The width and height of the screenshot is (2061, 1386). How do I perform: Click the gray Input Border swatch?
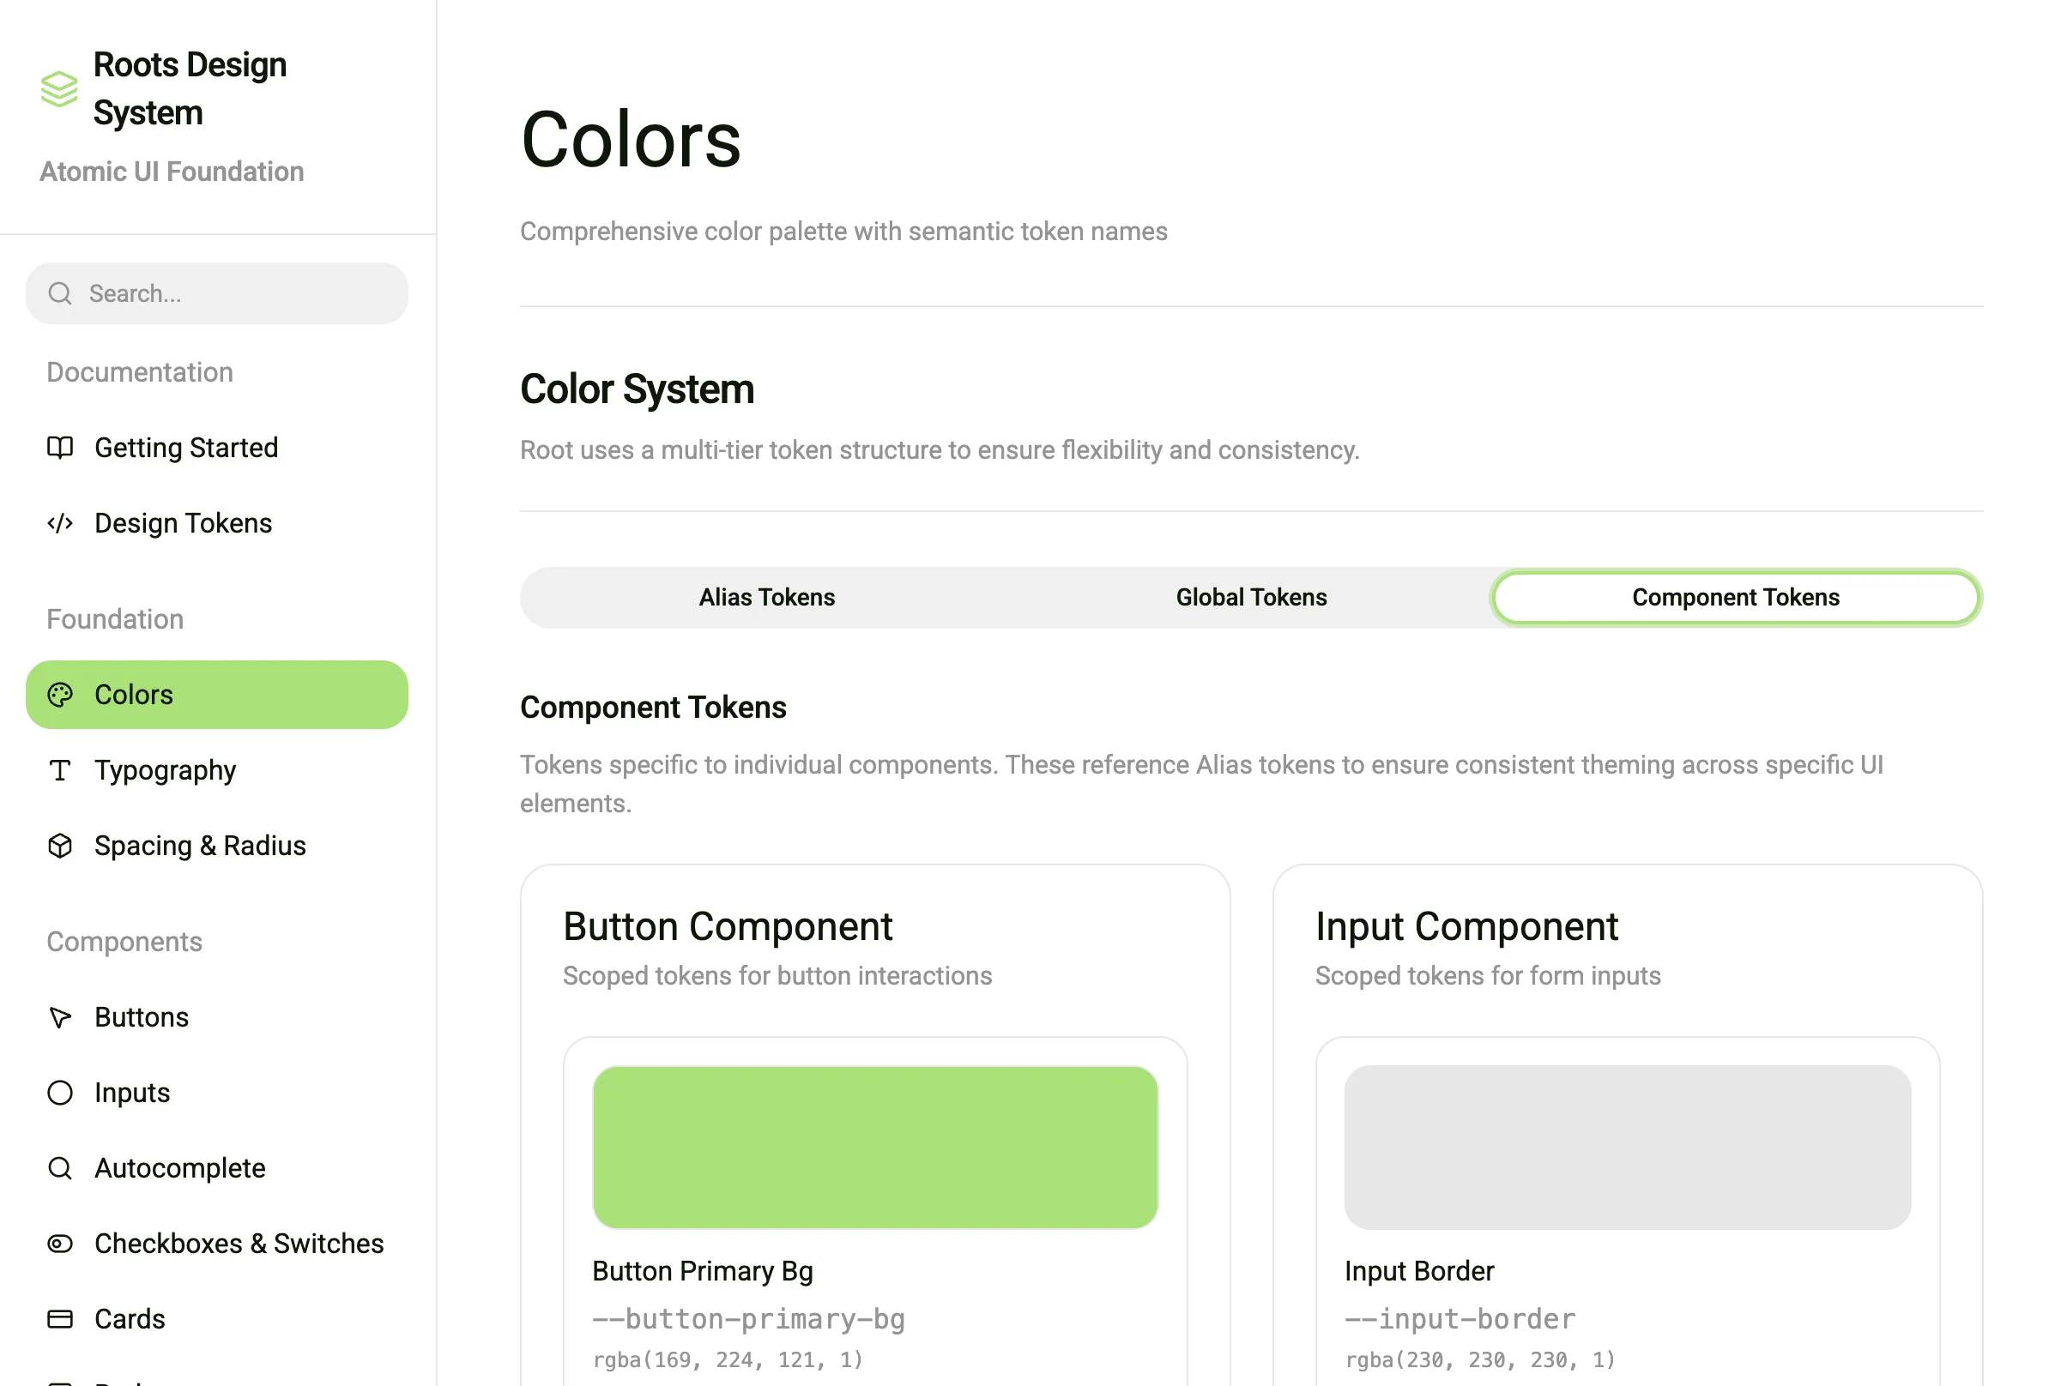1627,1148
